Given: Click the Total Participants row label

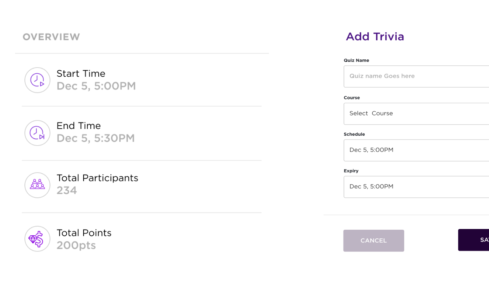Looking at the screenshot, I should tap(97, 178).
